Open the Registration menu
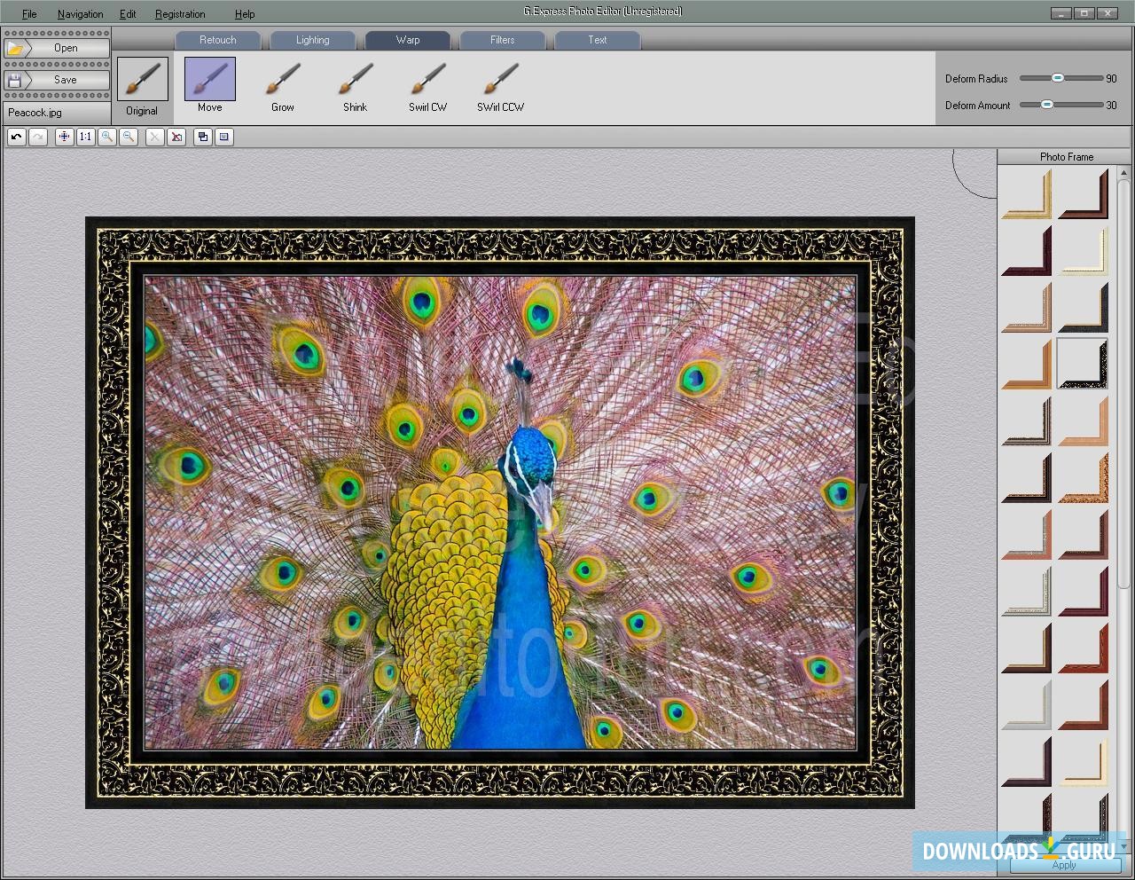 (x=179, y=13)
